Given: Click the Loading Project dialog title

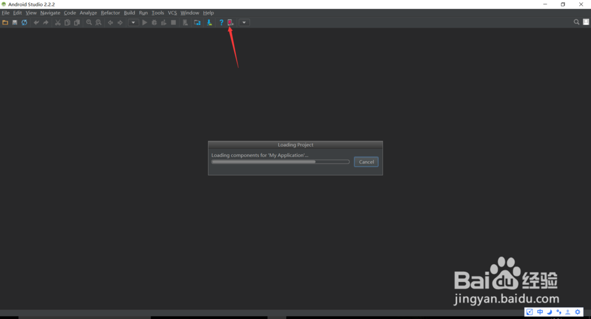Looking at the screenshot, I should (295, 145).
